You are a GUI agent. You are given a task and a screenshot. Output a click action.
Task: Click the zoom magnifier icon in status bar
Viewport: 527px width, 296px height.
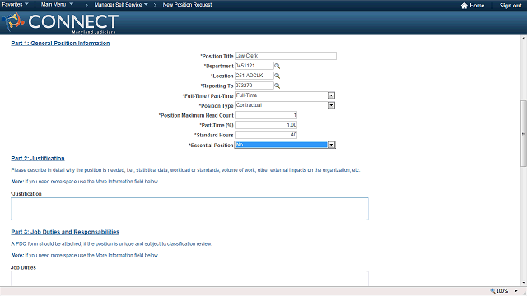click(x=492, y=291)
